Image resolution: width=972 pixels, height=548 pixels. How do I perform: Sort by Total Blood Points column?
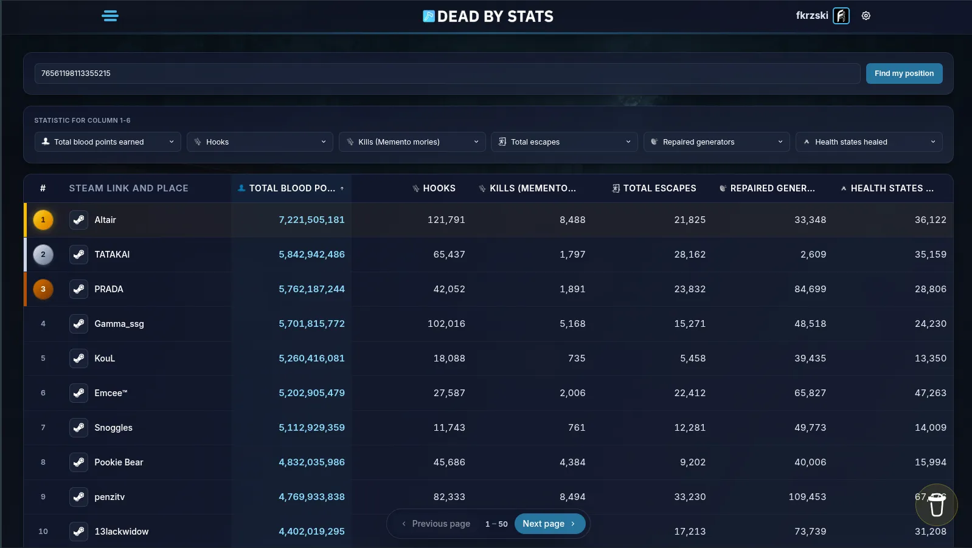(291, 188)
